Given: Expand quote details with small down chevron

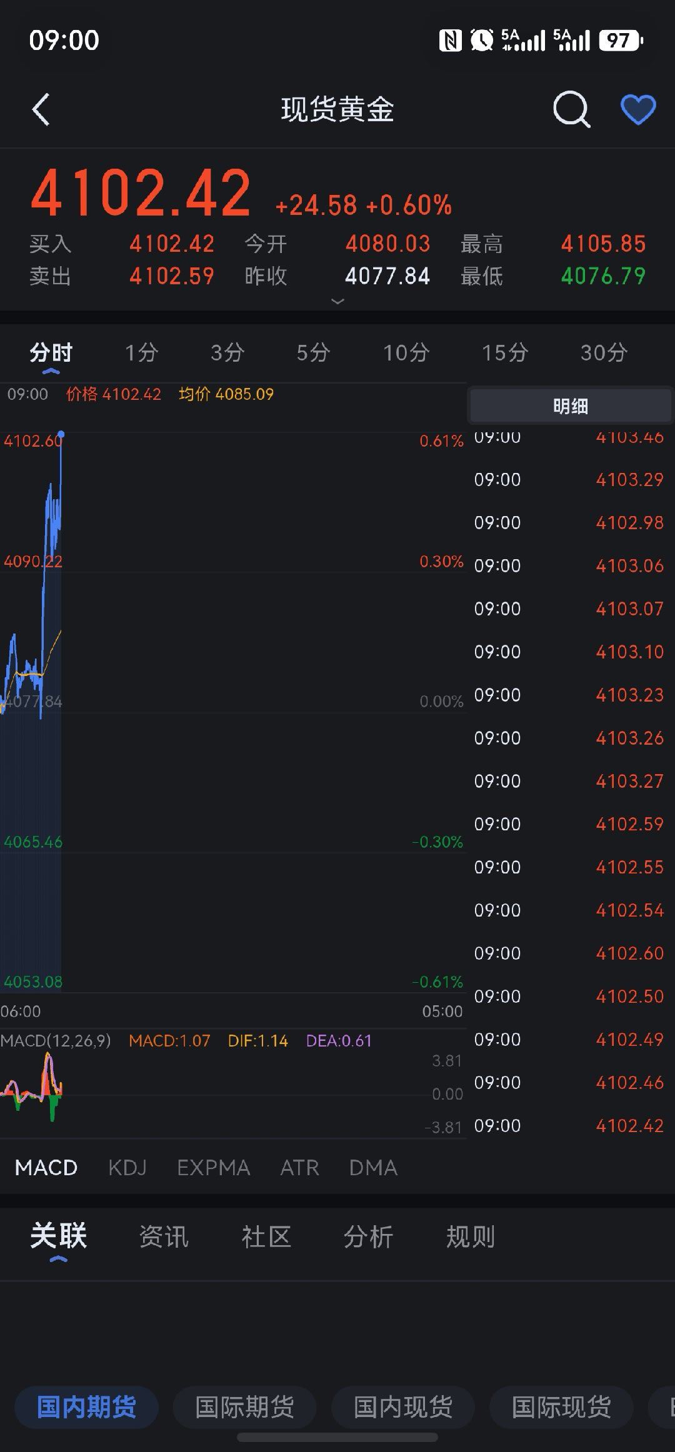Looking at the screenshot, I should (x=337, y=301).
